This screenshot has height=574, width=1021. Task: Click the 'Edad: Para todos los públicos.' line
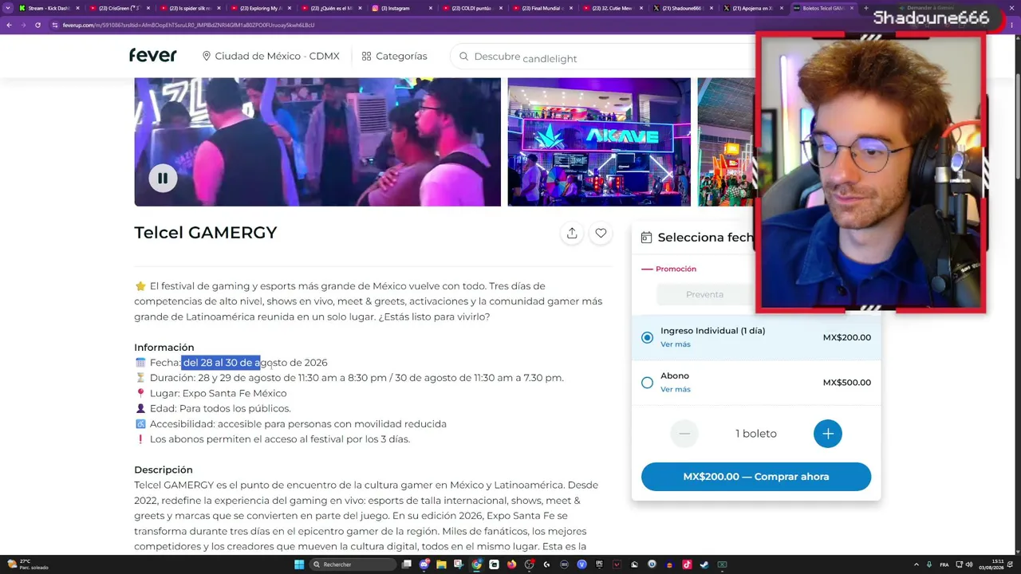click(220, 408)
